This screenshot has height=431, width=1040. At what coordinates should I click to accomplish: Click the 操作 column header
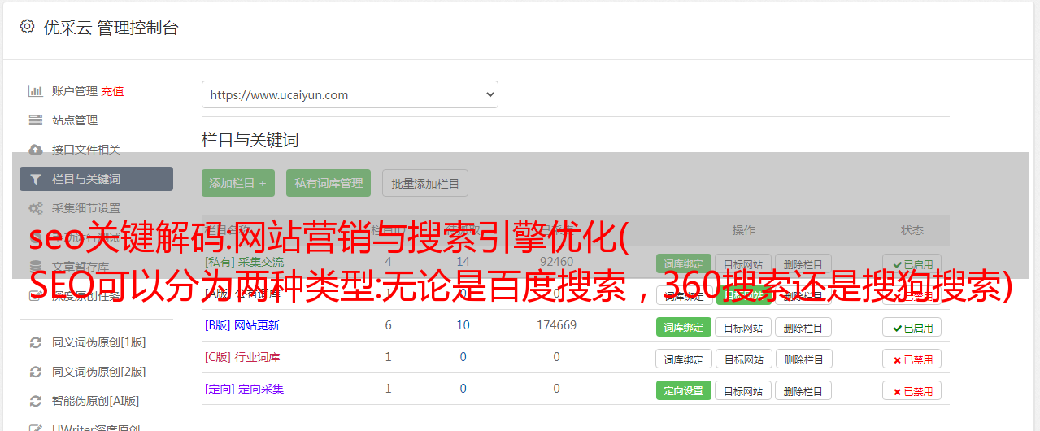click(x=744, y=230)
